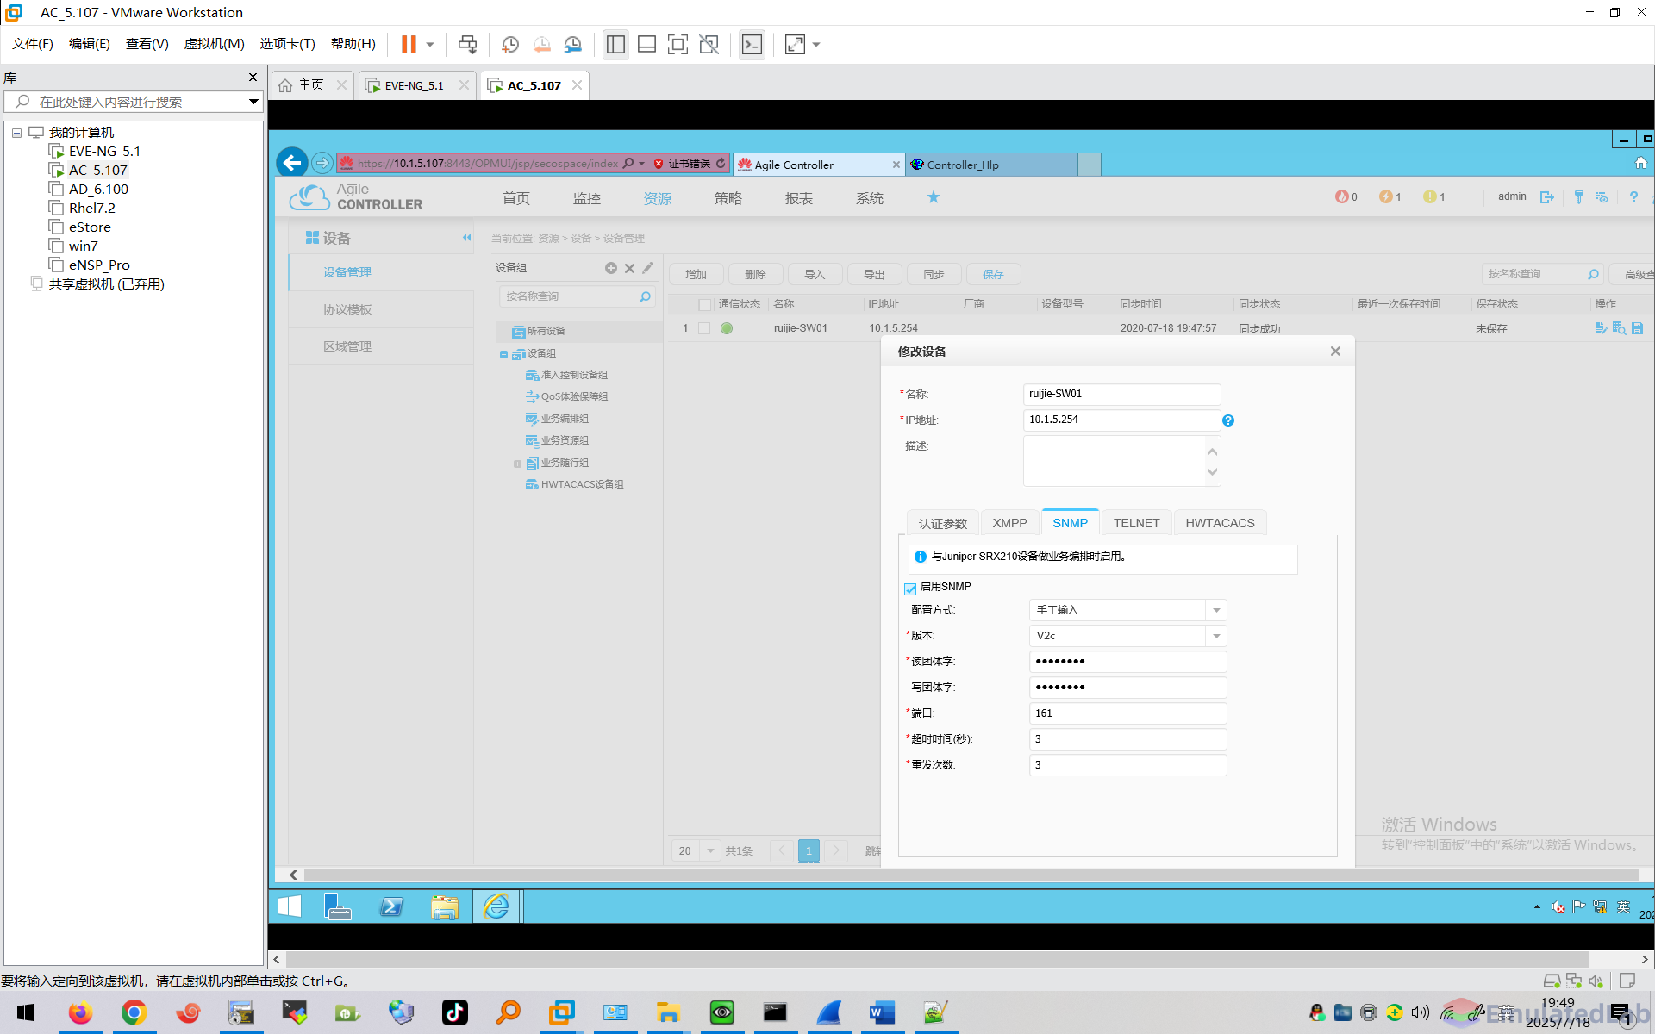The image size is (1655, 1034).
Task: Click the browser back arrow in the VM
Action: [292, 162]
